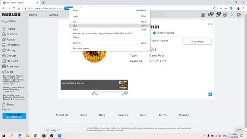
Task: Open the Premium sidebar icon
Action: [4, 66]
